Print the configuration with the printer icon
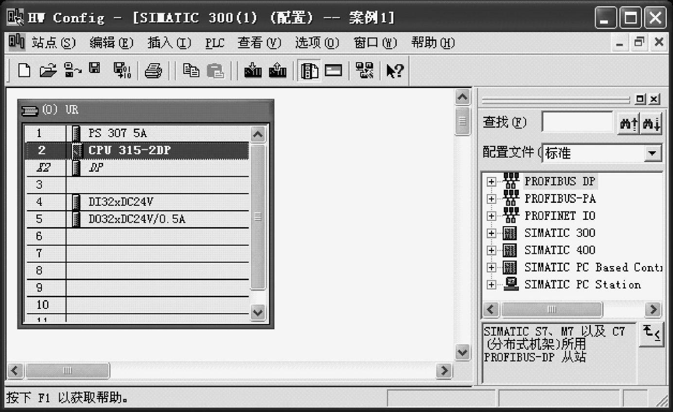The width and height of the screenshot is (673, 412). [154, 71]
